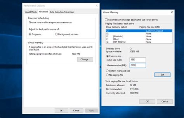Choose Background services radio option
184x118 pixels.
tap(56, 34)
